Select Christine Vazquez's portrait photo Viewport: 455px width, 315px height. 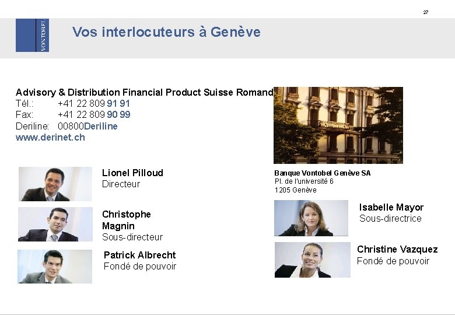click(x=313, y=260)
